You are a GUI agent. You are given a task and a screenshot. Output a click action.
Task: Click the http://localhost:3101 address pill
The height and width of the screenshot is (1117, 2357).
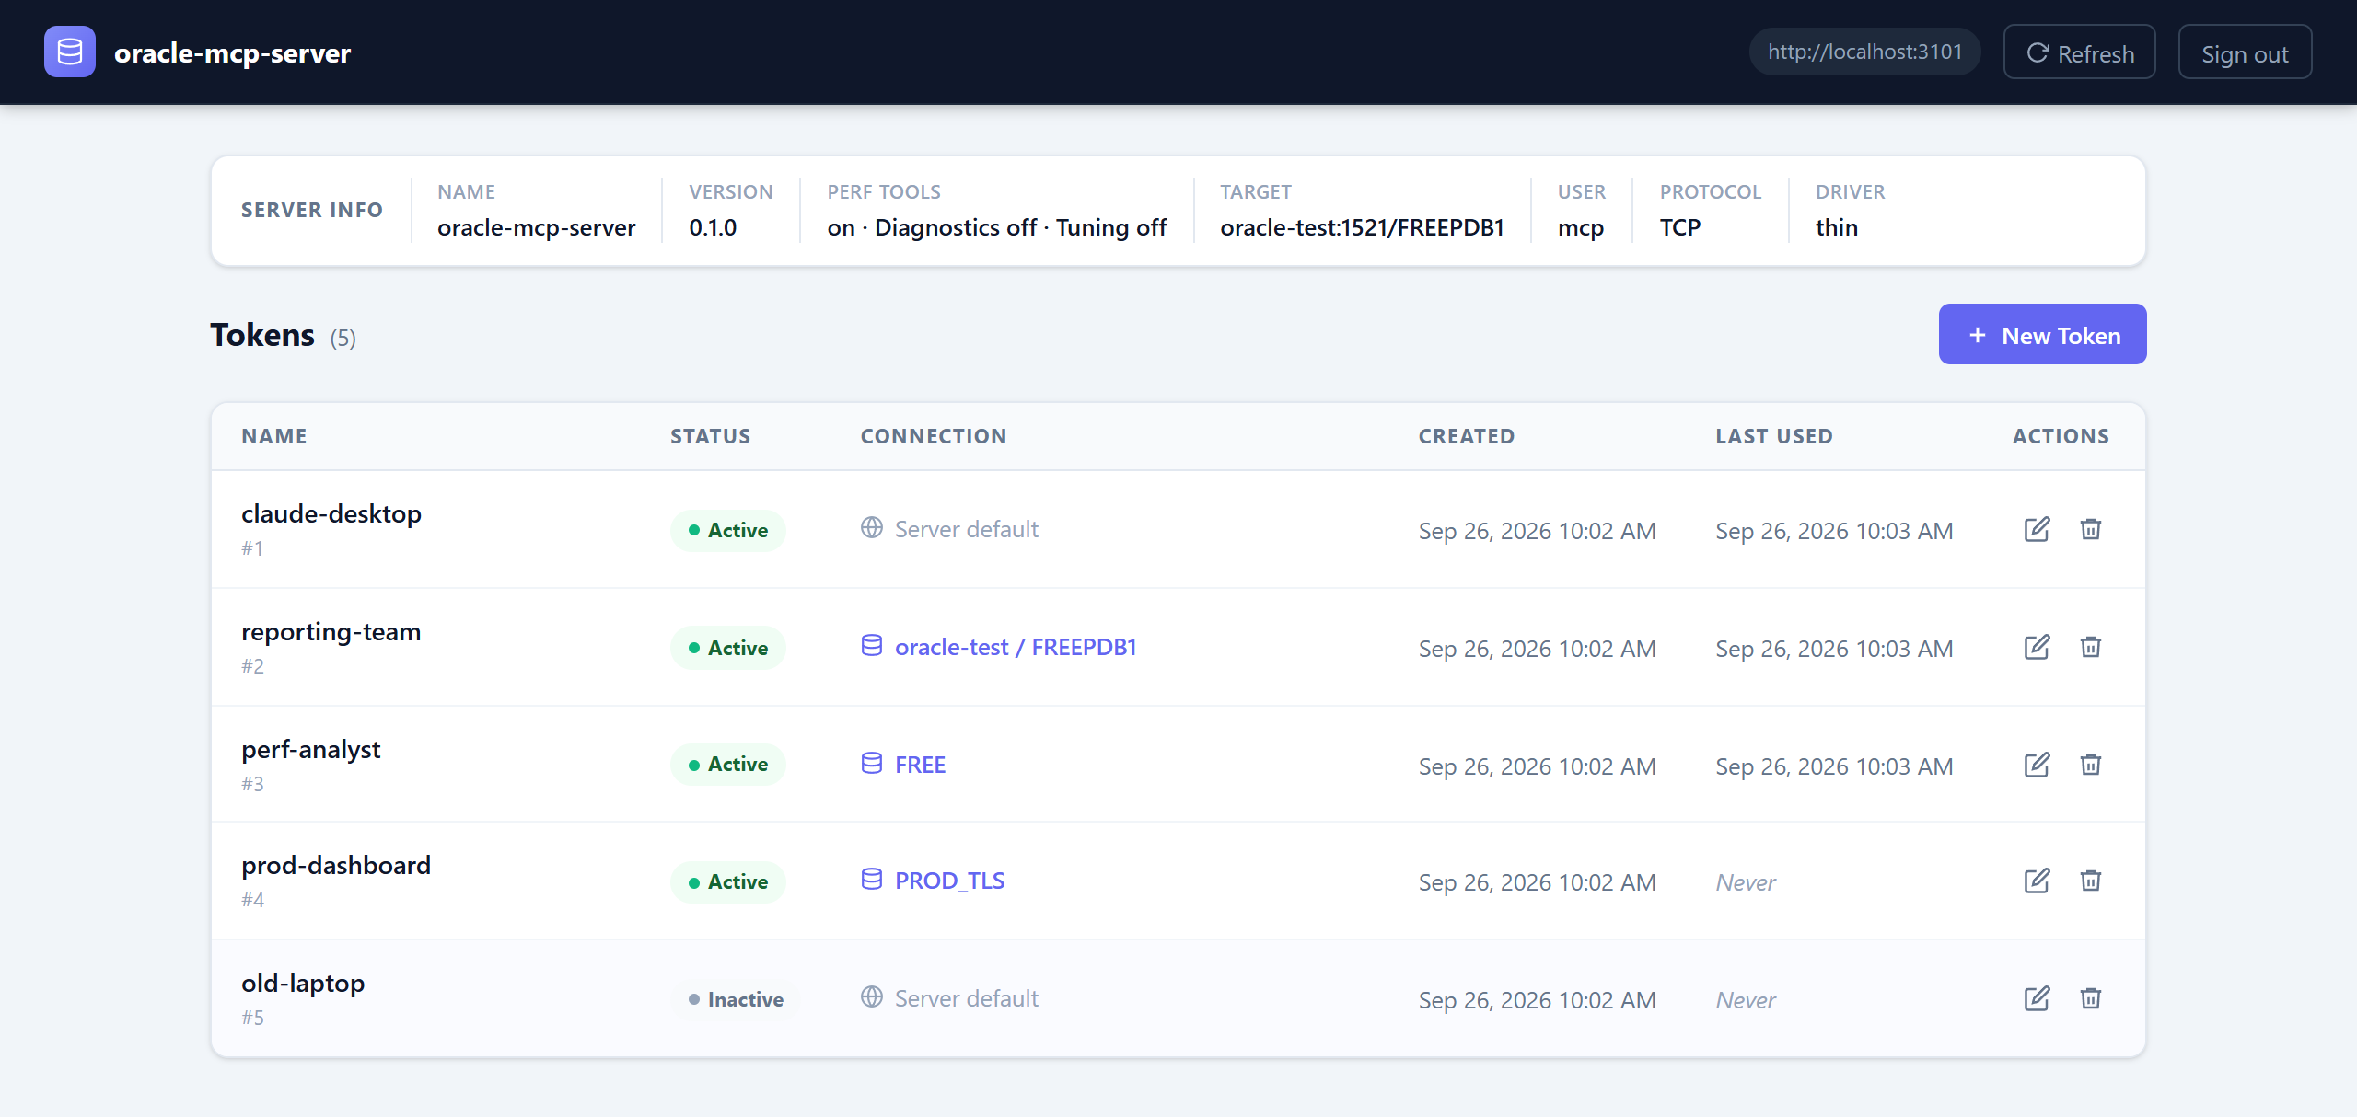click(x=1865, y=52)
